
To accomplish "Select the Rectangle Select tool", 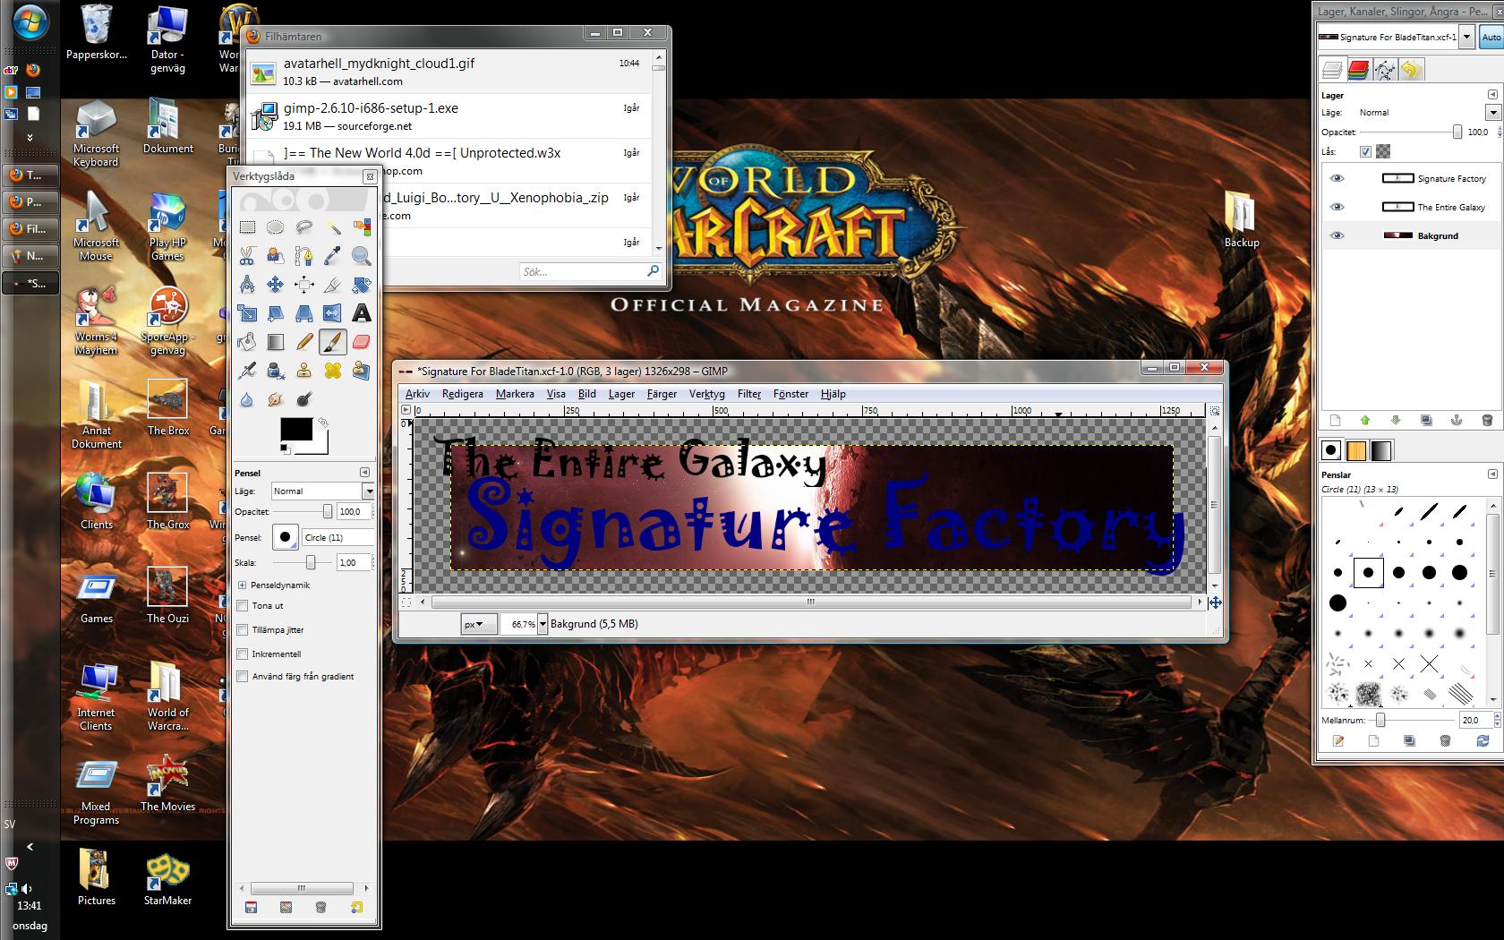I will [x=247, y=227].
